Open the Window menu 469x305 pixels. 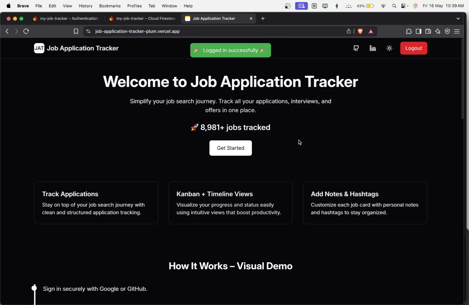coord(169,6)
